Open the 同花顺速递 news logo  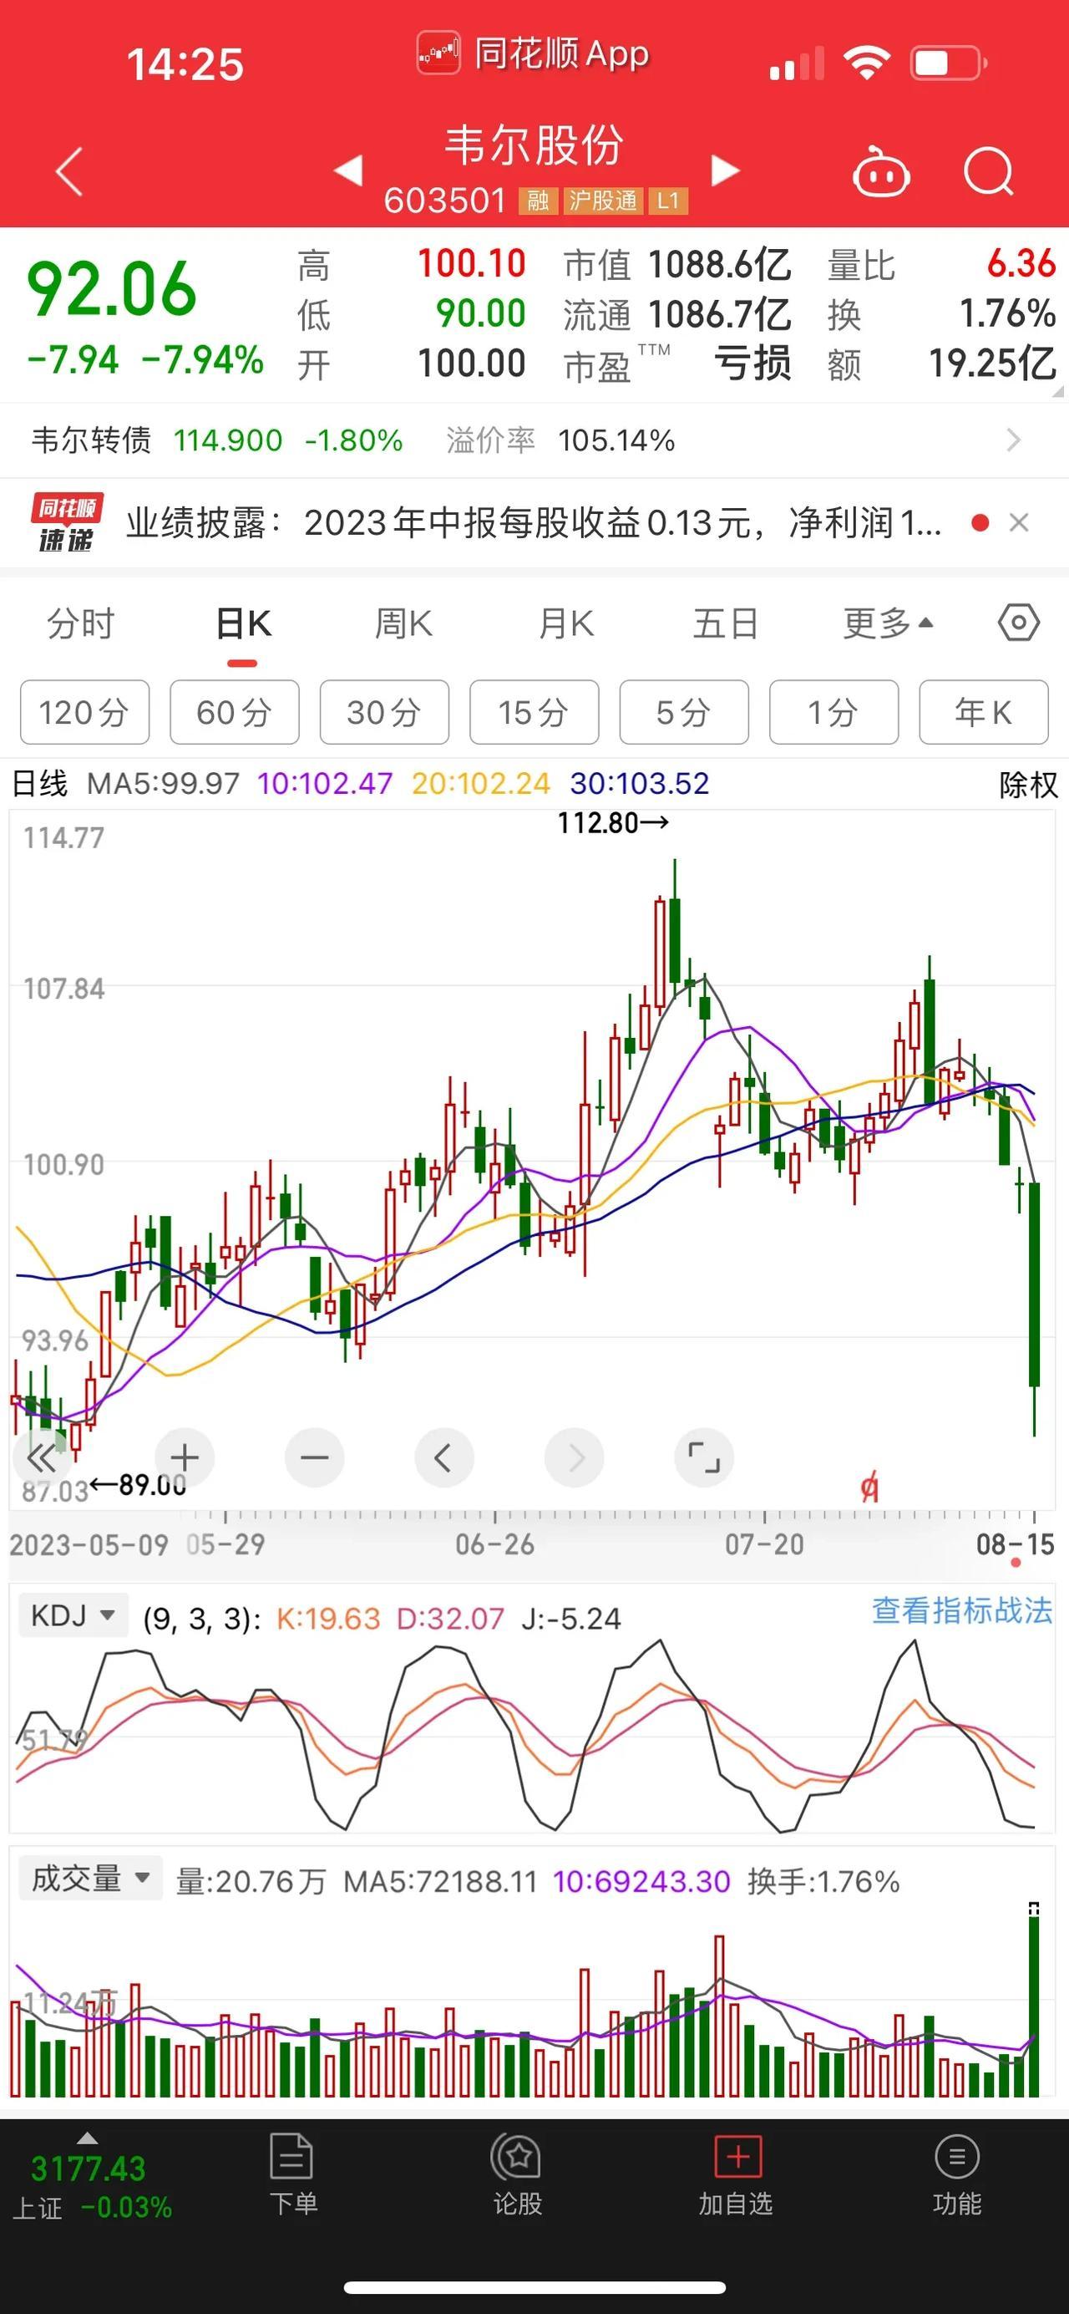point(67,523)
